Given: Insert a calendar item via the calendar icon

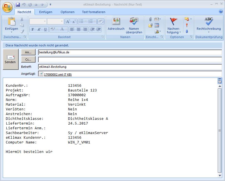Looking at the screenshot, I should (x=156, y=24).
